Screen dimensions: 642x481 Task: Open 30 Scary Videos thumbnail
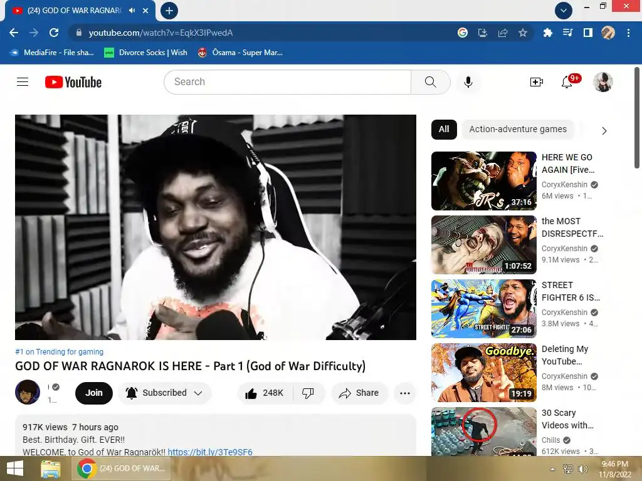tap(483, 431)
